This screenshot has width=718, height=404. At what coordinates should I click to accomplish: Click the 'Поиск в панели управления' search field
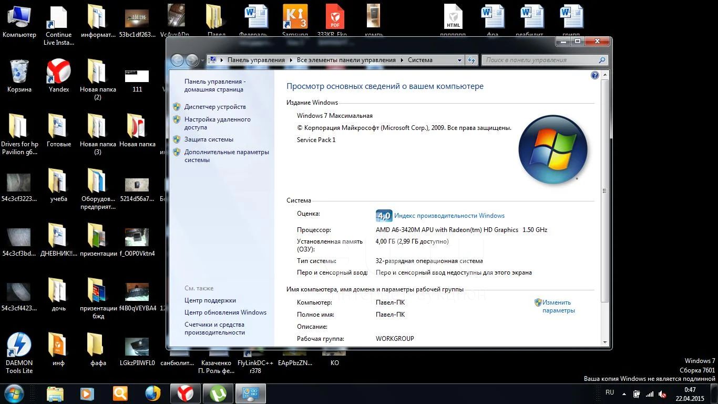(x=540, y=60)
